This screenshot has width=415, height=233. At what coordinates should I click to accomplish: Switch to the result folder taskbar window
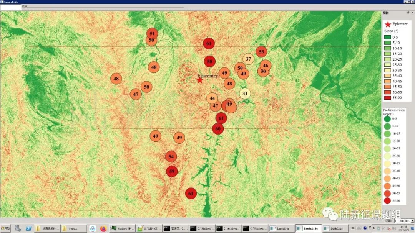coord(73,228)
